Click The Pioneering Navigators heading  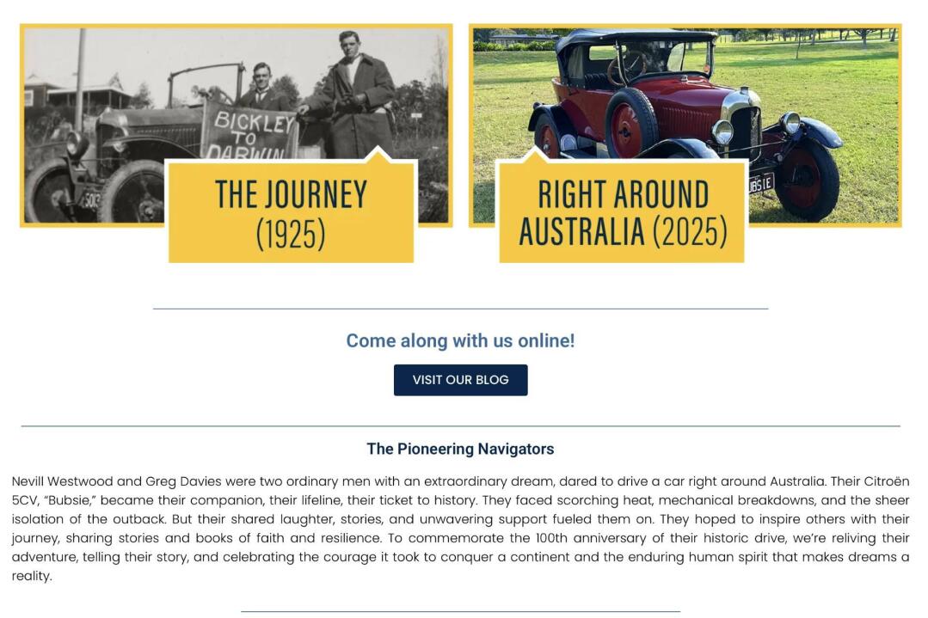pos(460,449)
